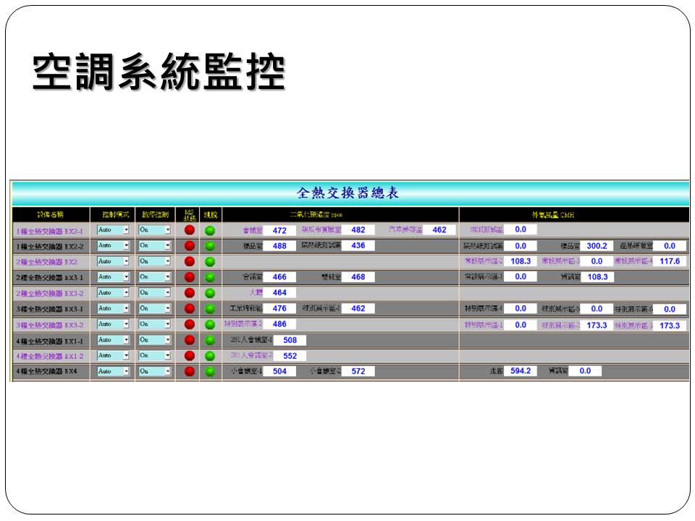Image resolution: width=695 pixels, height=521 pixels.
Task: Click the "外氣風量 CMH" column header
Action: (x=553, y=215)
